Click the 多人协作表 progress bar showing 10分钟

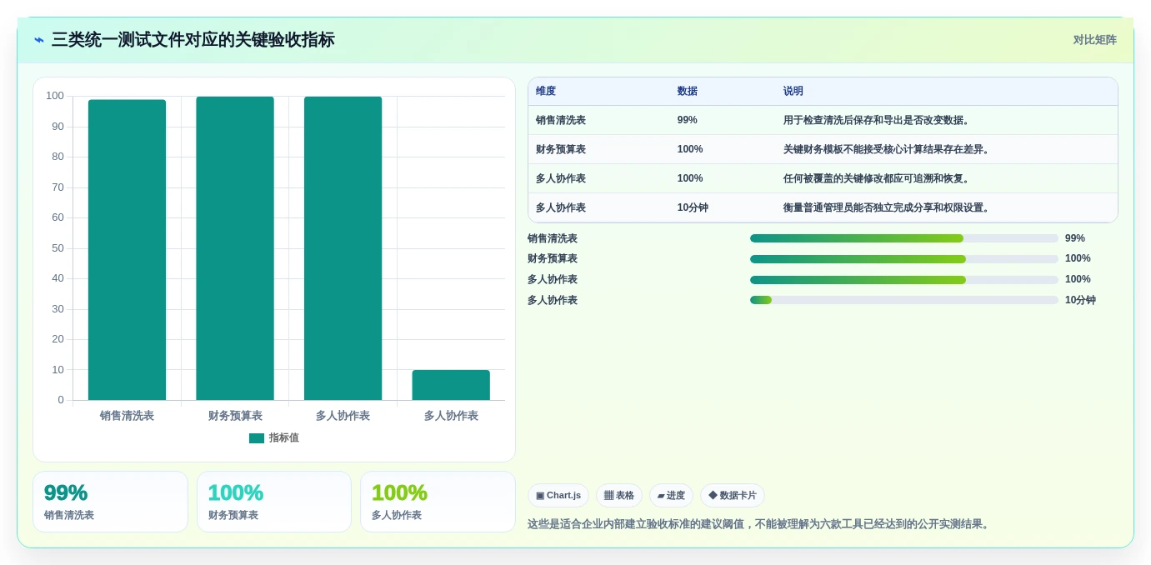tap(904, 300)
